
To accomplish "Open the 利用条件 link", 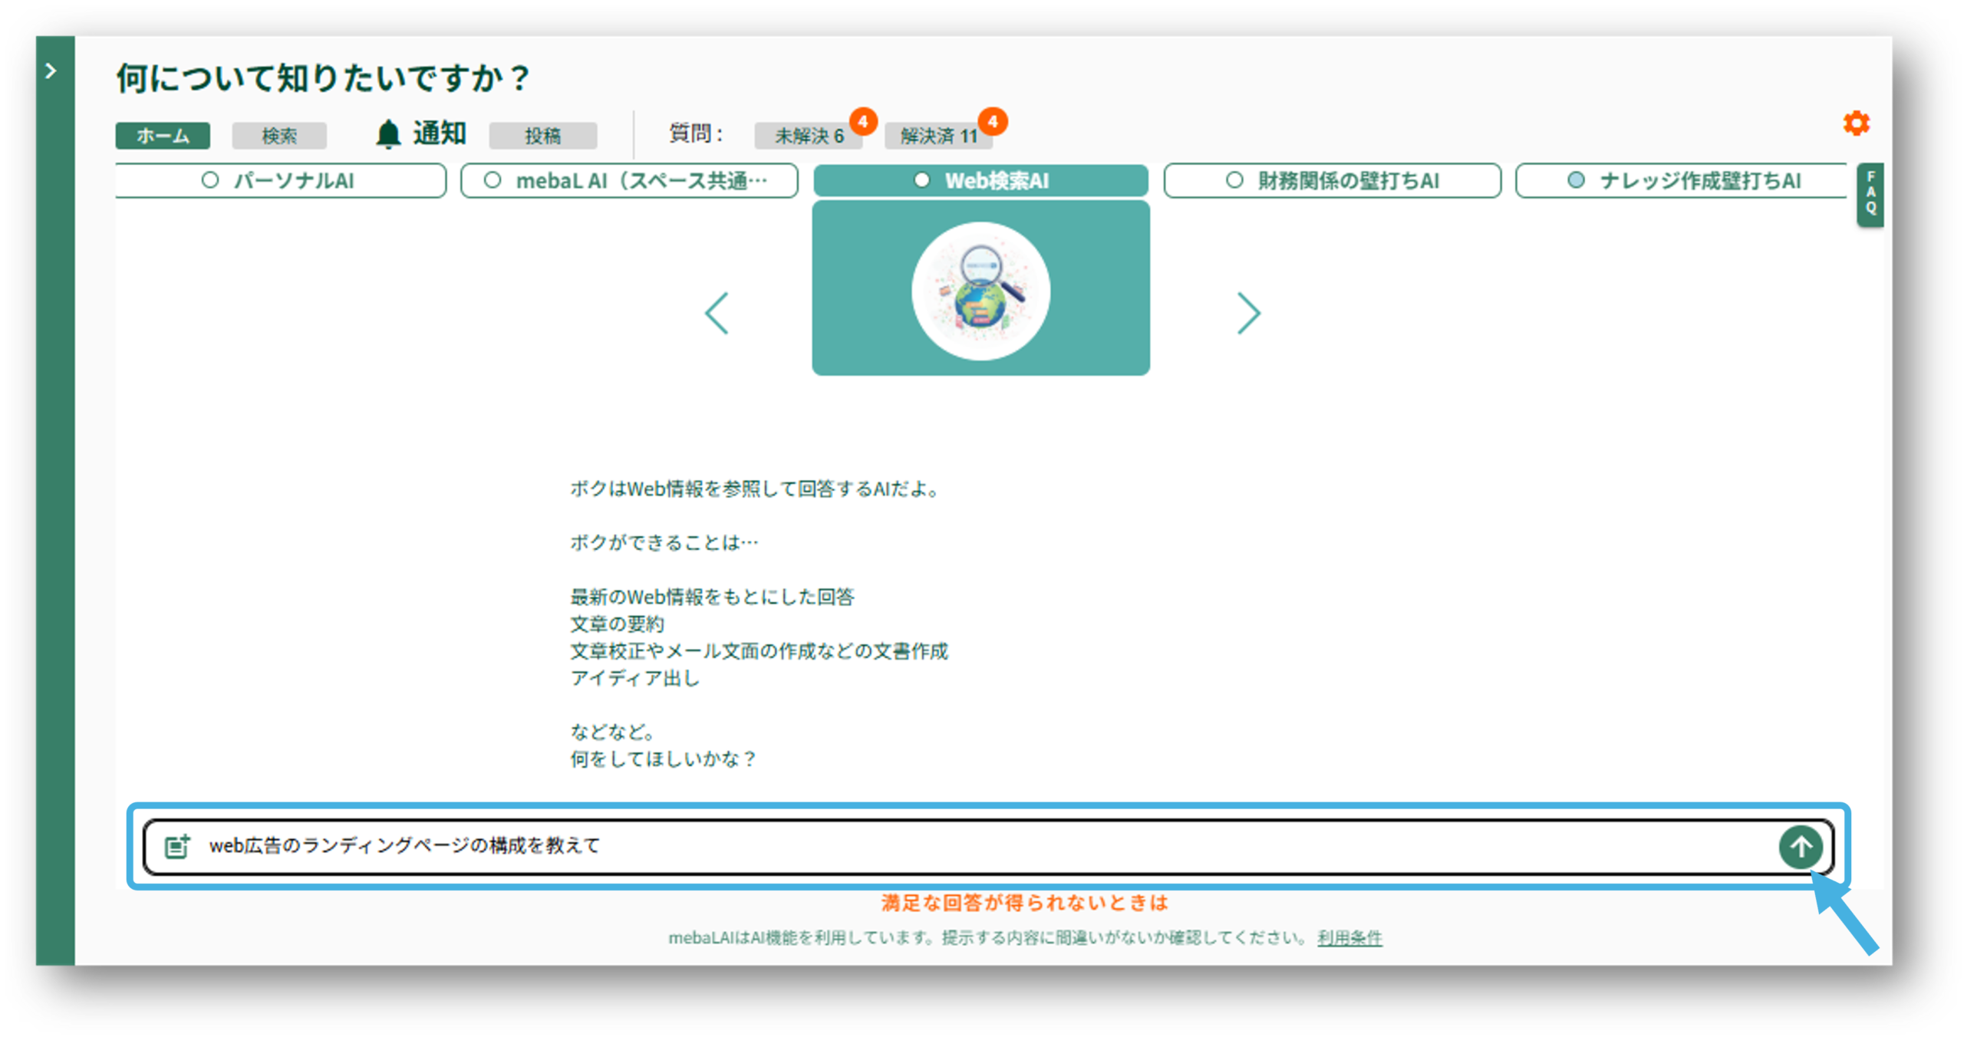I will (1349, 937).
